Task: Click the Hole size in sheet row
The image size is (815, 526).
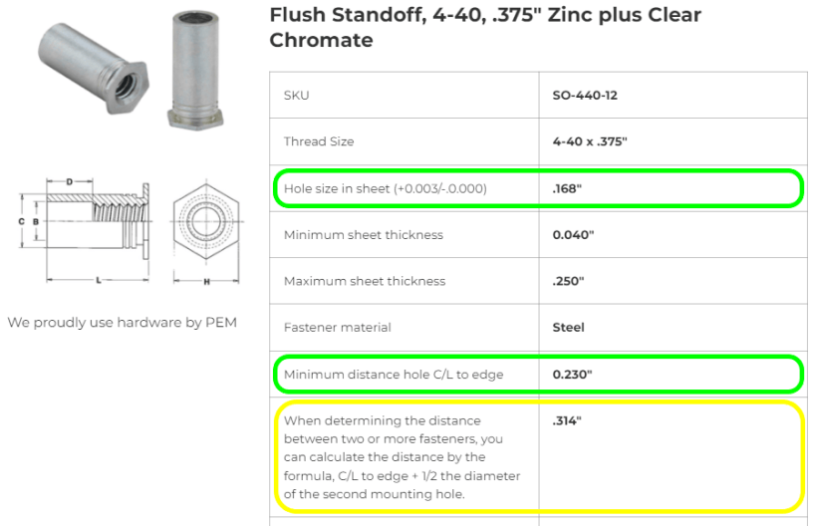Action: point(538,188)
